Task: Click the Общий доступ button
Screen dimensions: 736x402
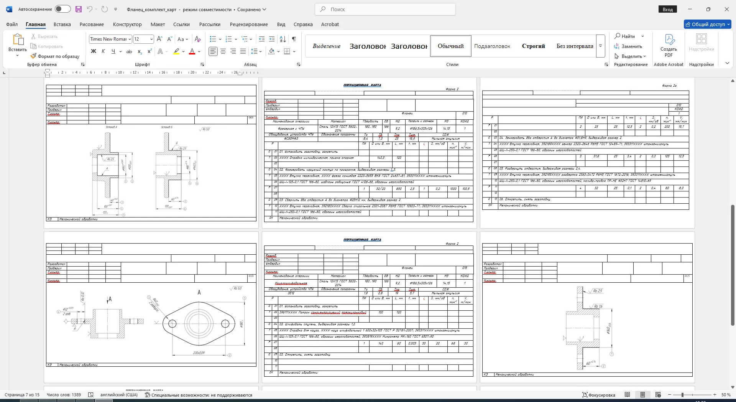Action: [x=708, y=24]
